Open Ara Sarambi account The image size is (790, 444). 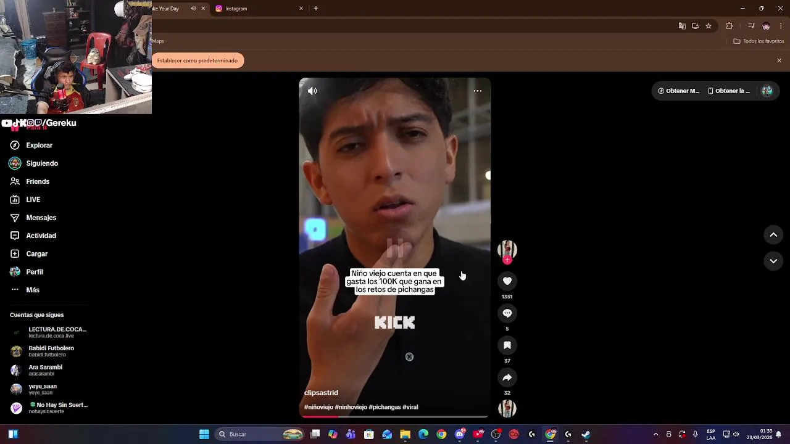pos(37,370)
